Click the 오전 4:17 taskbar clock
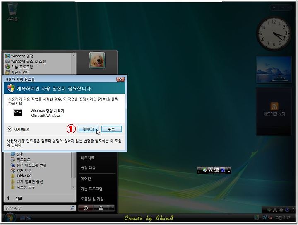This screenshot has height=225, width=298. tap(283, 218)
